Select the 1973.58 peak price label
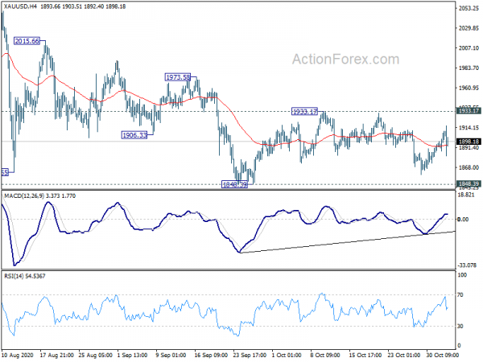This screenshot has height=362, width=483. click(177, 77)
